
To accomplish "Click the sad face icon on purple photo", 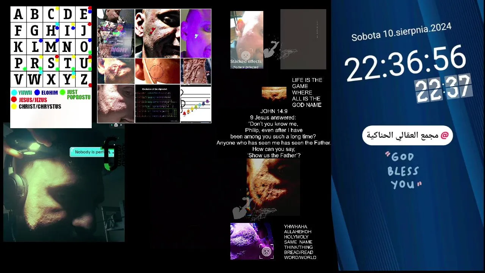I will (x=266, y=251).
